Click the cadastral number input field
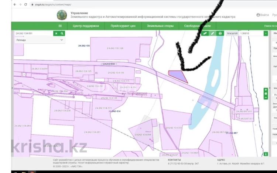277x173 pixels. (x=34, y=33)
